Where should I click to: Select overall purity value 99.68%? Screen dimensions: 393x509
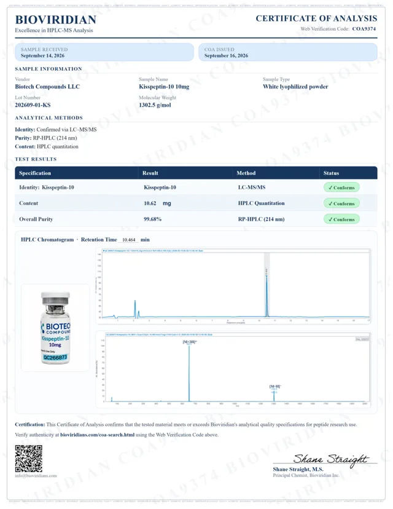coord(153,219)
